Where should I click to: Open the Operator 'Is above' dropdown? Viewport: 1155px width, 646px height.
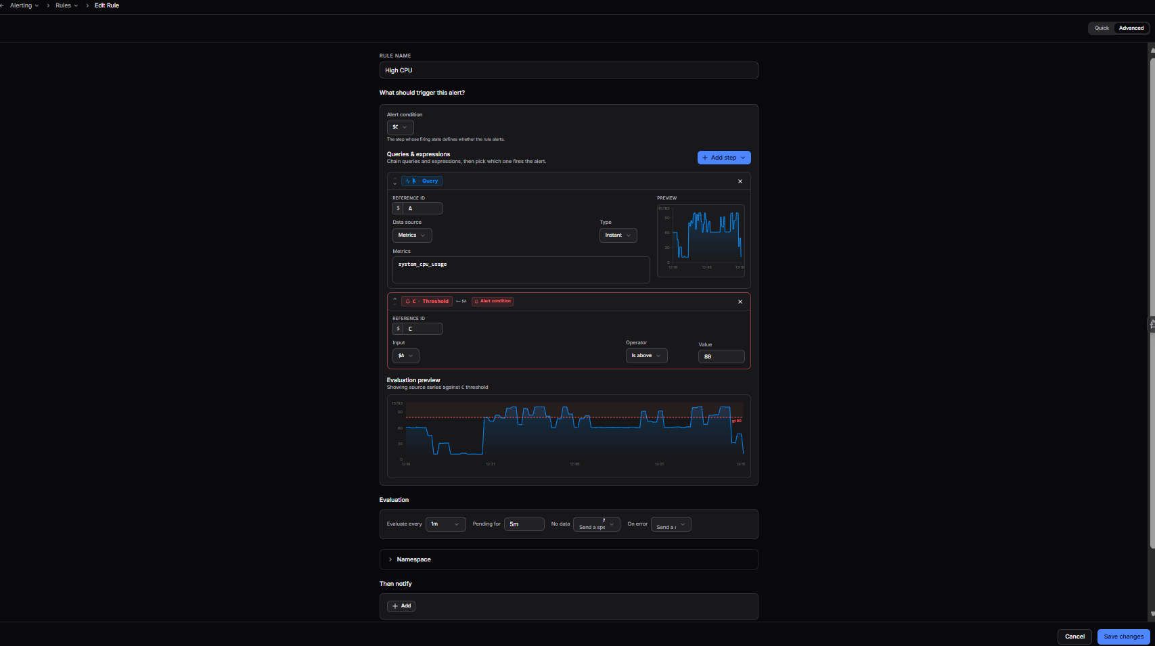click(646, 356)
